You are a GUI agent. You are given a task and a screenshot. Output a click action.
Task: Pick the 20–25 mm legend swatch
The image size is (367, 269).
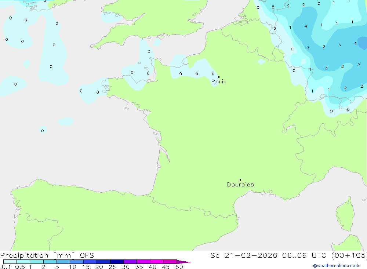103,262
